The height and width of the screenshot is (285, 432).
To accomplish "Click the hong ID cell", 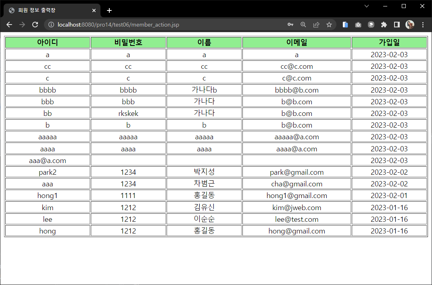I will (48, 231).
